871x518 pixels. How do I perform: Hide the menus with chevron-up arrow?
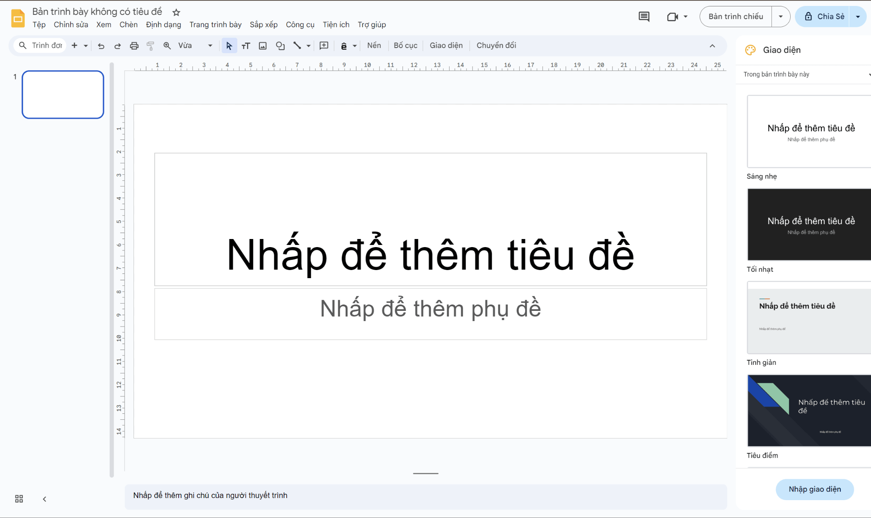[x=712, y=46]
